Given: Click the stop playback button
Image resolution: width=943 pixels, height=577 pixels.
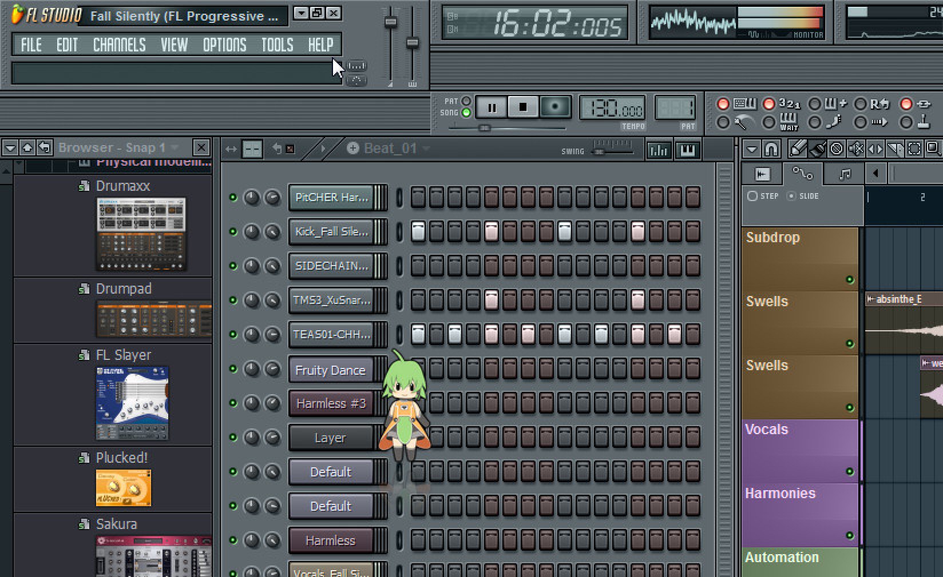Looking at the screenshot, I should point(523,107).
